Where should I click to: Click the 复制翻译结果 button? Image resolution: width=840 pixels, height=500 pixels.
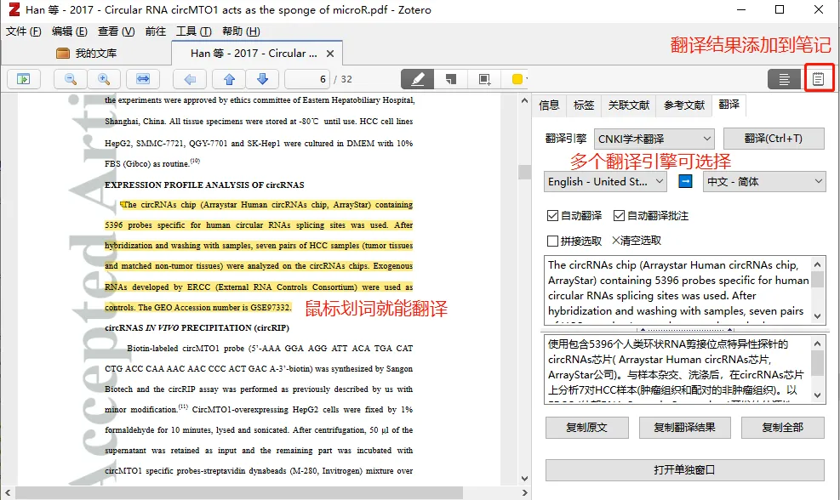pos(684,427)
